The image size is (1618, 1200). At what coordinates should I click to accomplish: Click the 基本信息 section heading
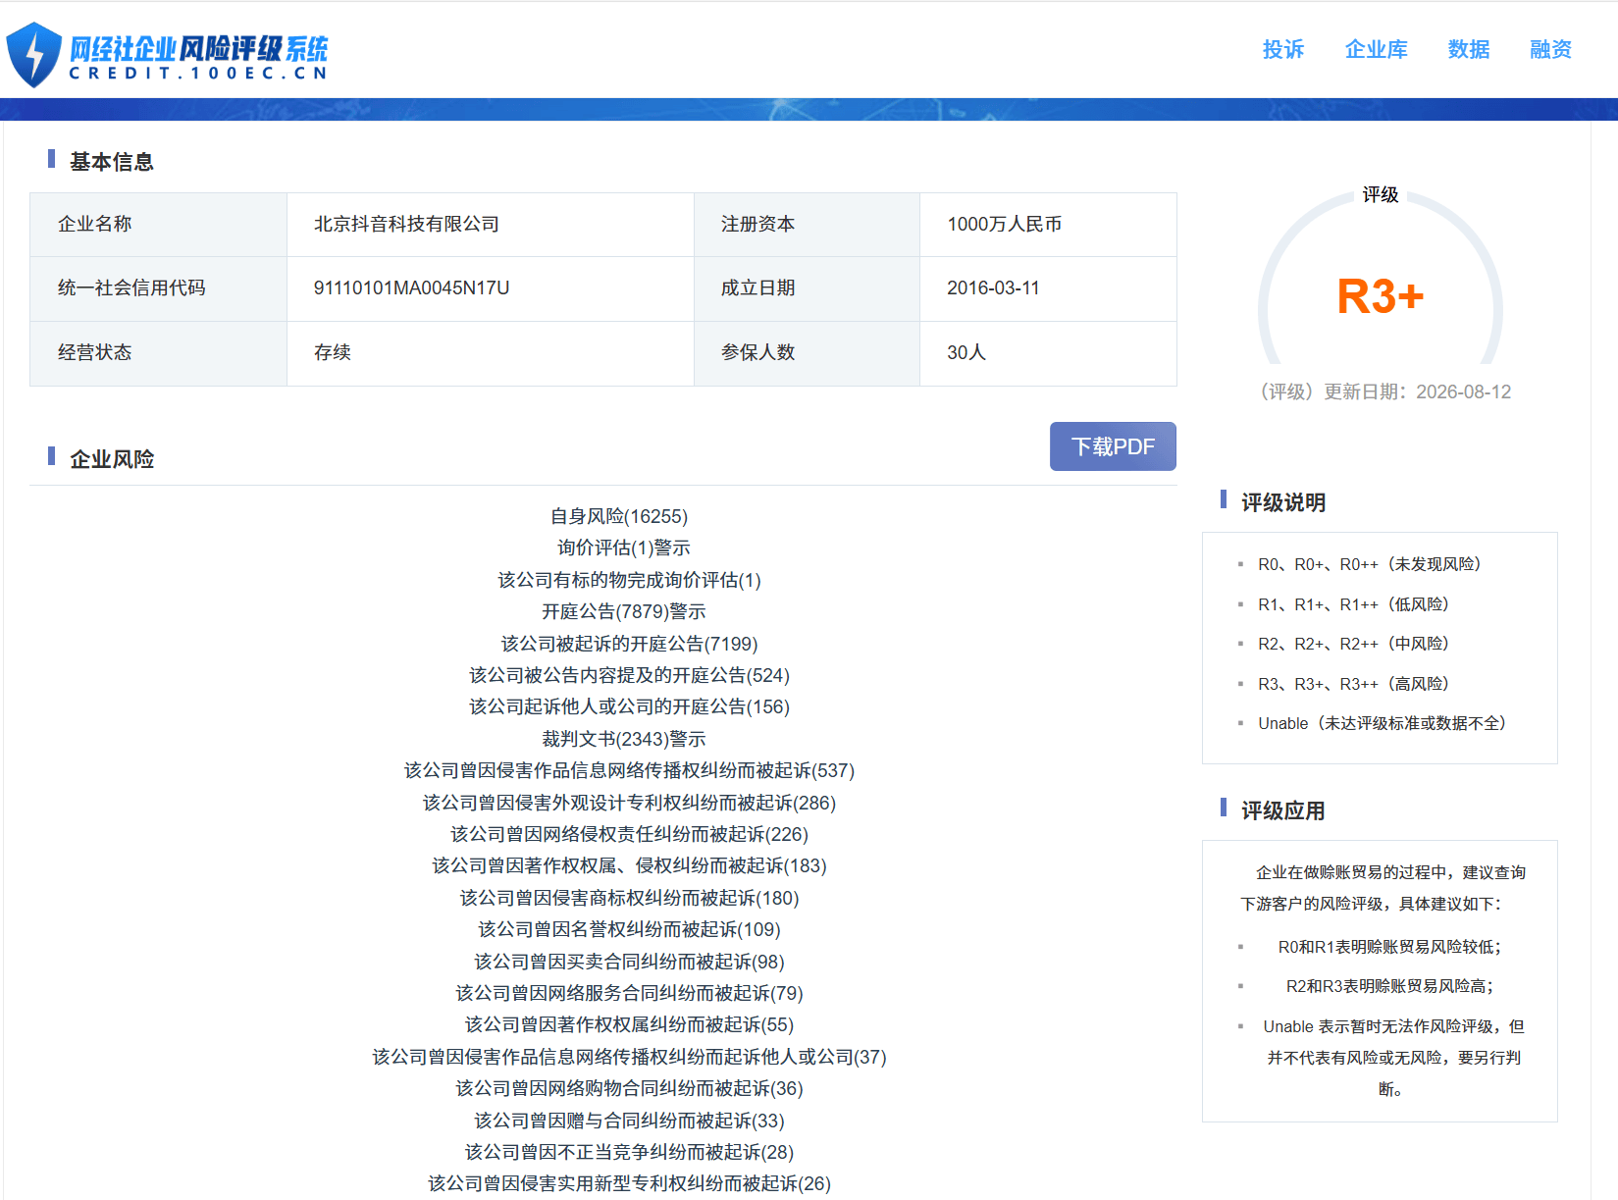pyautogui.click(x=112, y=162)
